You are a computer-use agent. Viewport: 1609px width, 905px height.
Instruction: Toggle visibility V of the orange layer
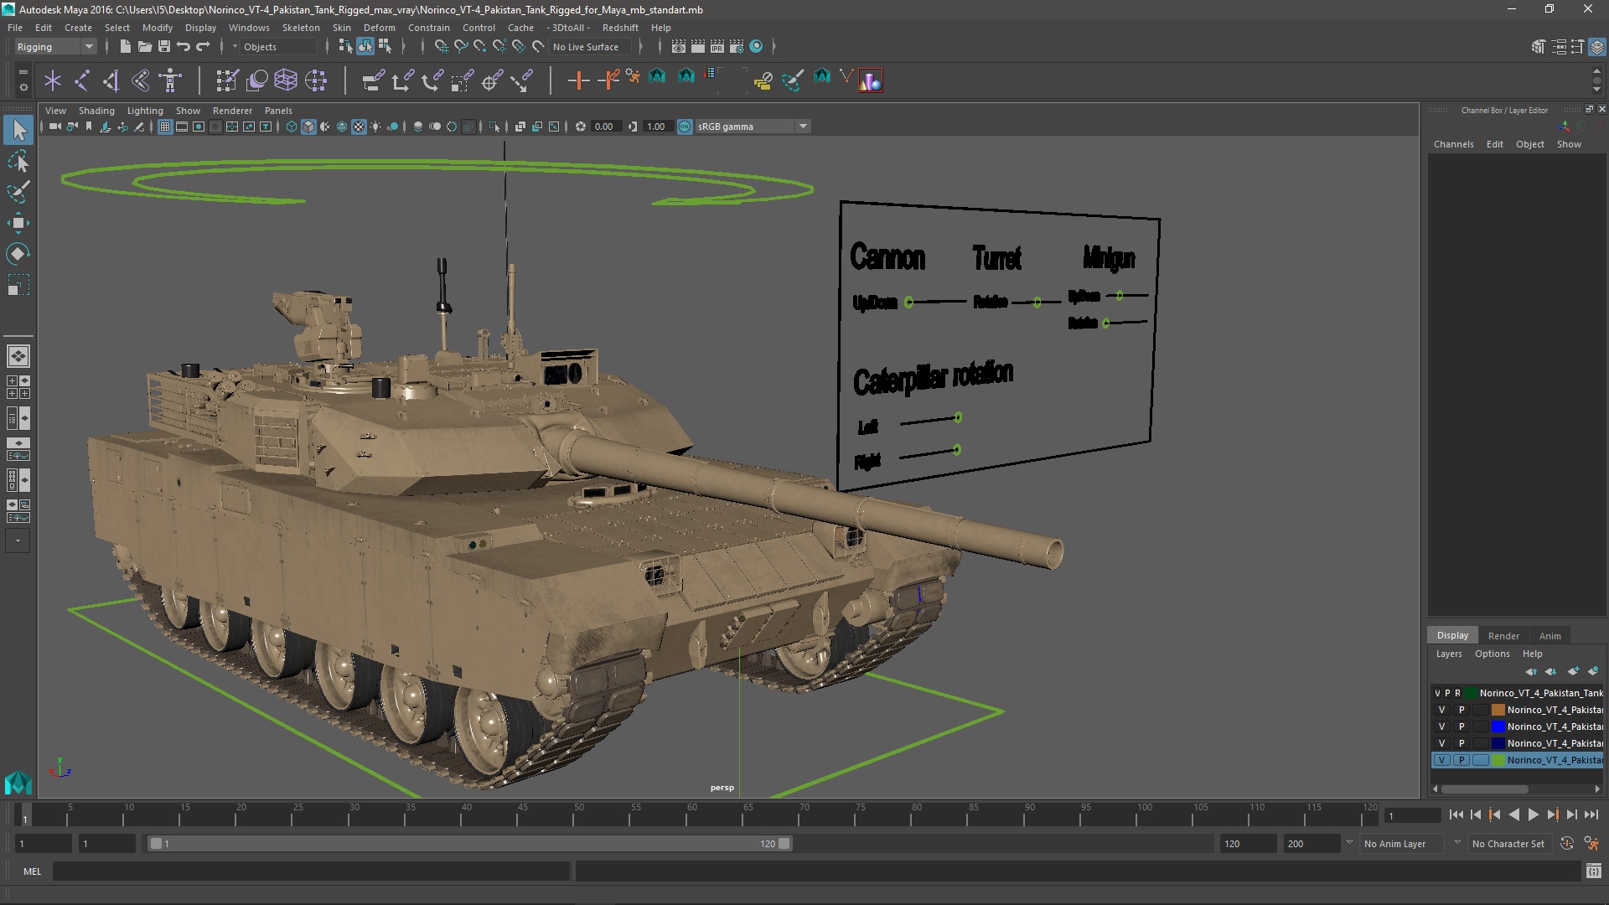[x=1441, y=710]
